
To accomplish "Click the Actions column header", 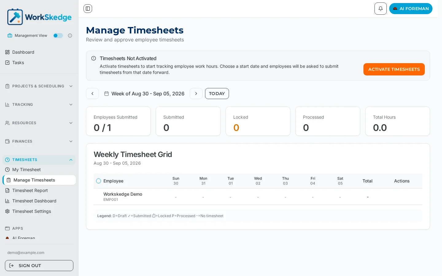I will [402, 181].
